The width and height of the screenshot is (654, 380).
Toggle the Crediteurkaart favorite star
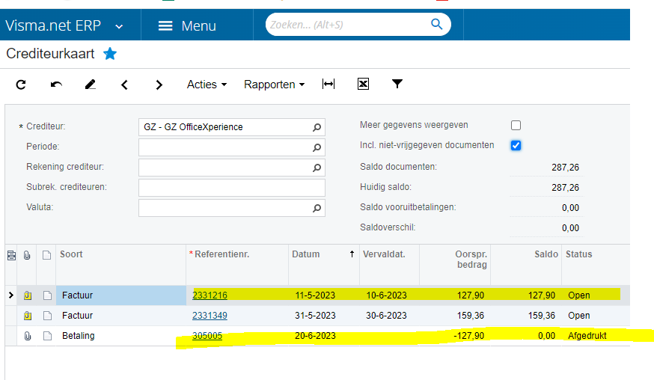(x=110, y=54)
